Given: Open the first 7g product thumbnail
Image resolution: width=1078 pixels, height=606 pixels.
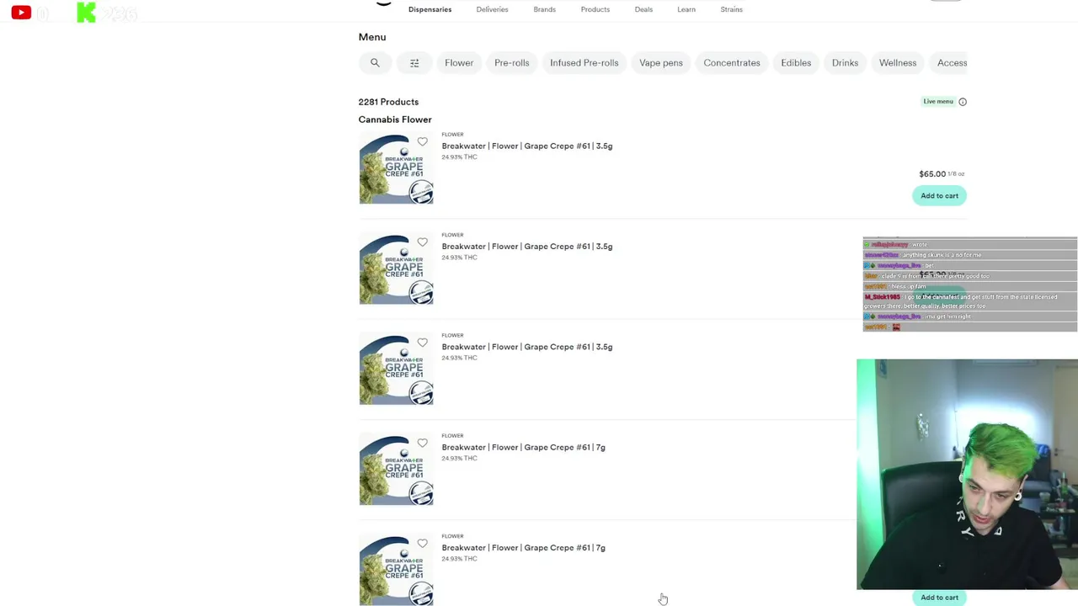Looking at the screenshot, I should (x=396, y=470).
